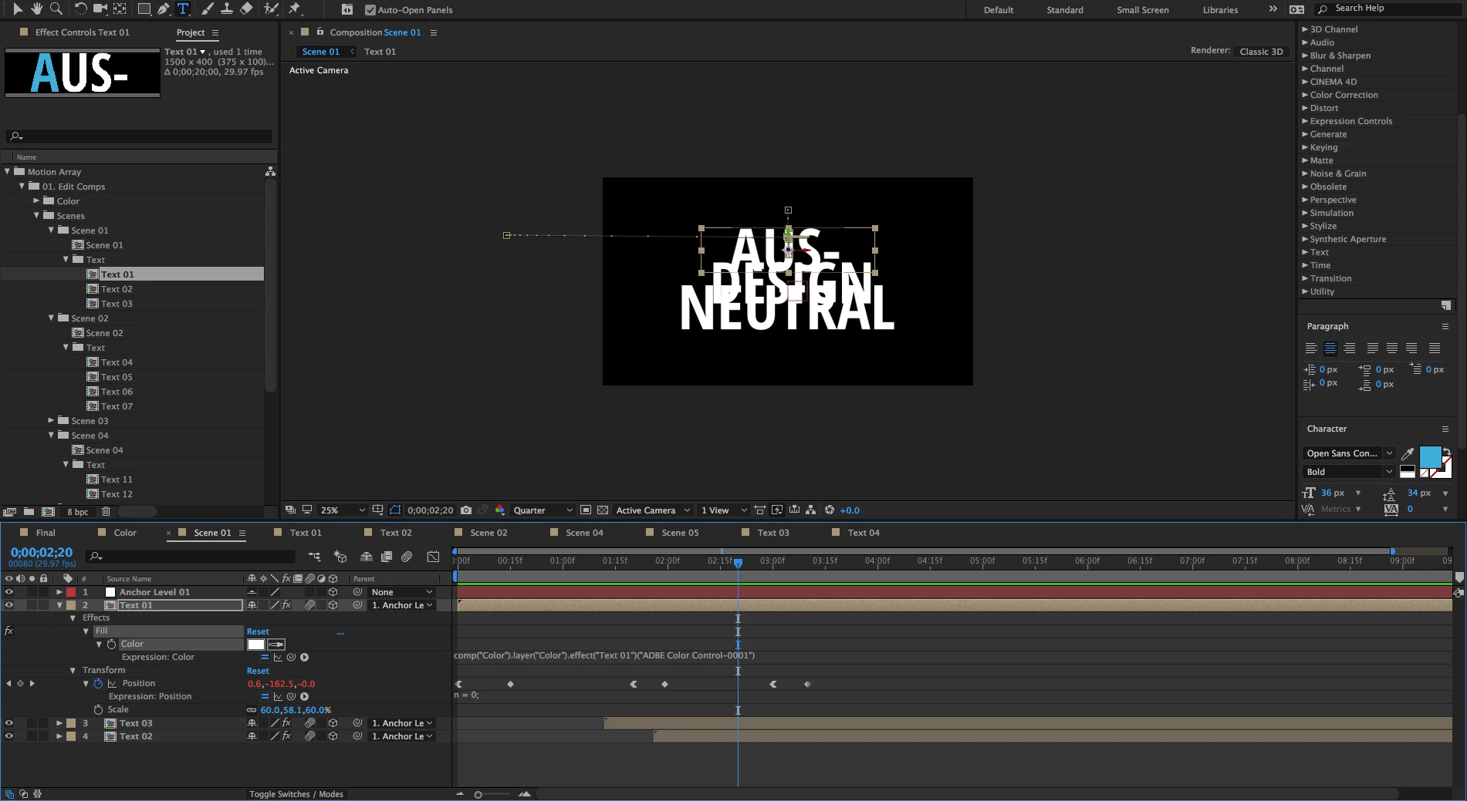Click the Classic 3D renderer button
The height and width of the screenshot is (801, 1467).
1262,51
